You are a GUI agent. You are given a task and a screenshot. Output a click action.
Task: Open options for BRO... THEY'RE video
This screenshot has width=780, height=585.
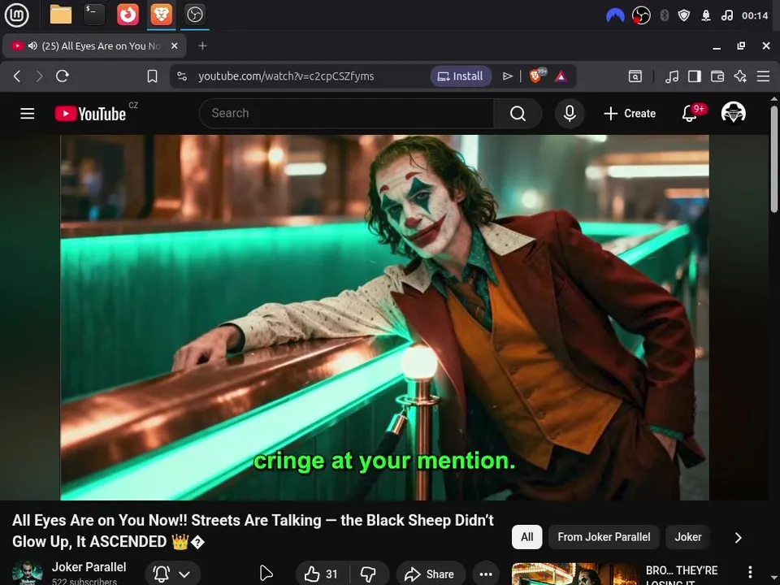click(x=750, y=572)
